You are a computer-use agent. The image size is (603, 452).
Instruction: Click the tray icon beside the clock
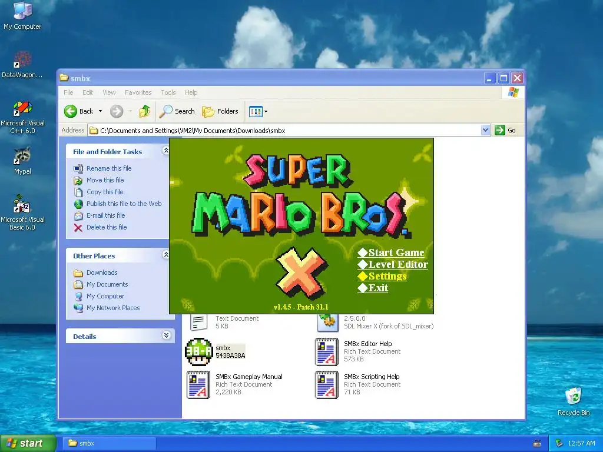click(x=559, y=443)
